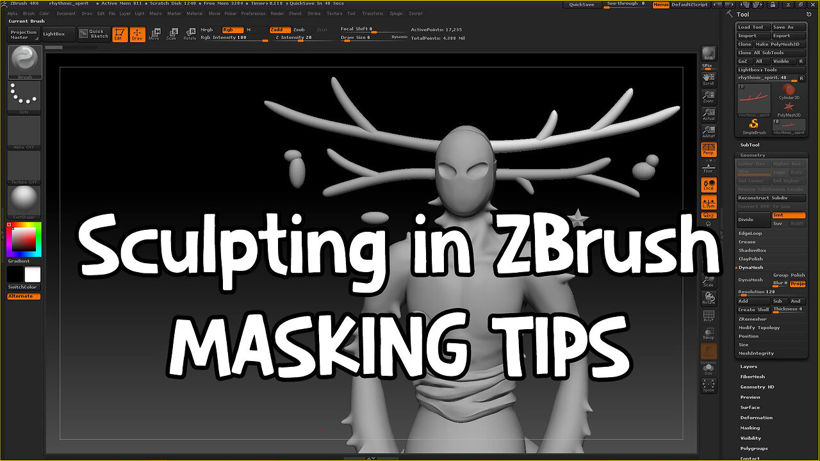Expand the EdgeLoop subsection

pyautogui.click(x=750, y=233)
